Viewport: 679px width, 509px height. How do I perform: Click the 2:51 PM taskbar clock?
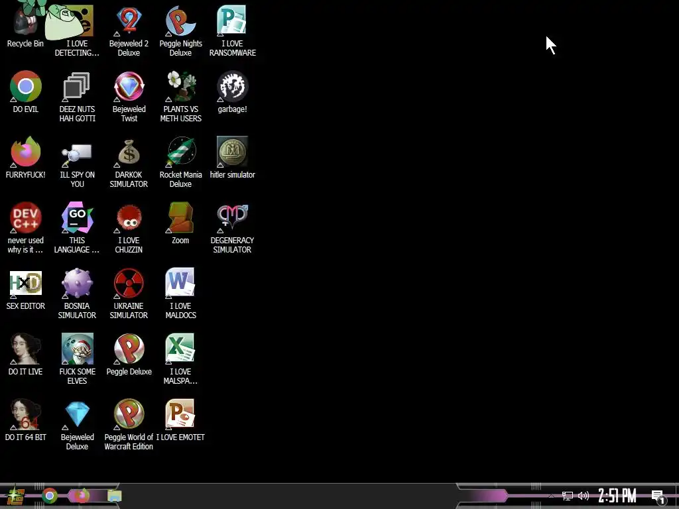[x=617, y=496]
